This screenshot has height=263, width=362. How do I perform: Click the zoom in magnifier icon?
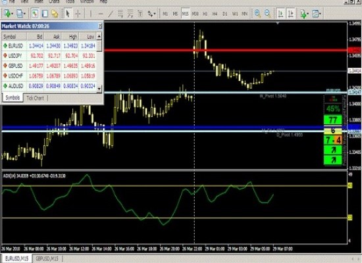tap(257, 14)
